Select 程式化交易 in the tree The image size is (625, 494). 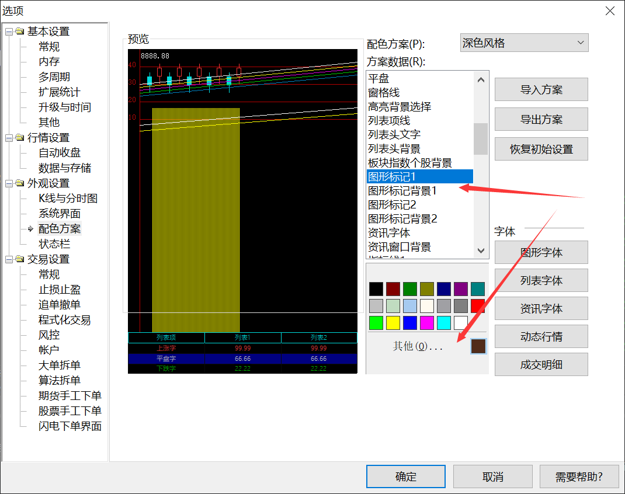[x=65, y=320]
